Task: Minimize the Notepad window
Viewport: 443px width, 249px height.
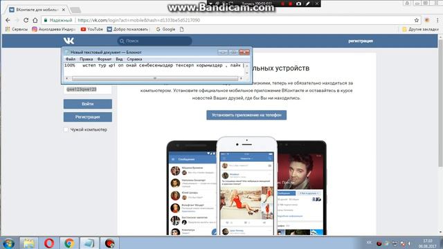Action: click(223, 53)
